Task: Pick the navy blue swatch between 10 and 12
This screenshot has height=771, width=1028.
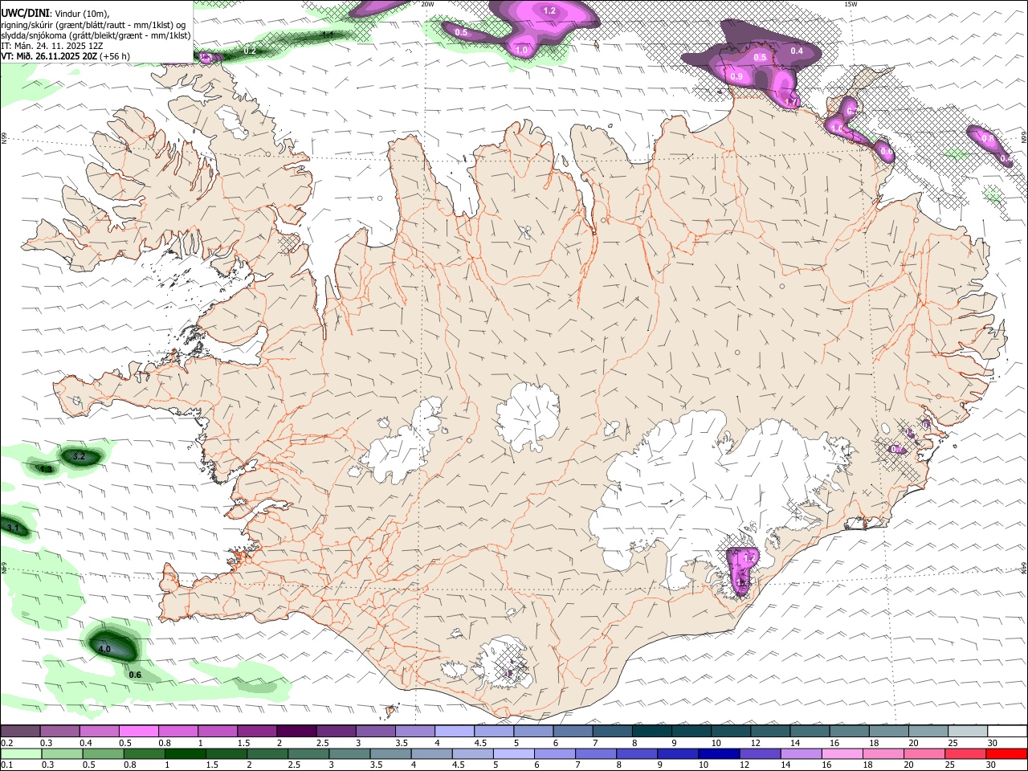Action: click(x=718, y=753)
